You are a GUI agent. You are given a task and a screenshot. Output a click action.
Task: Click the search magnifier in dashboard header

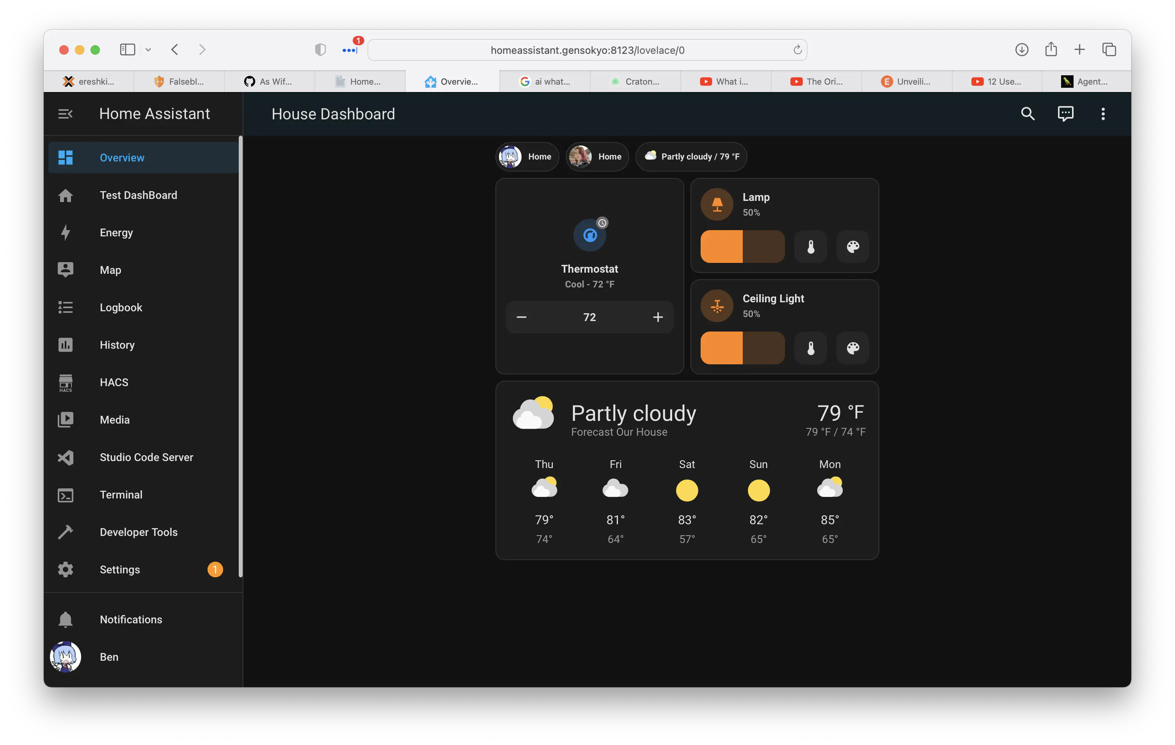pyautogui.click(x=1028, y=114)
